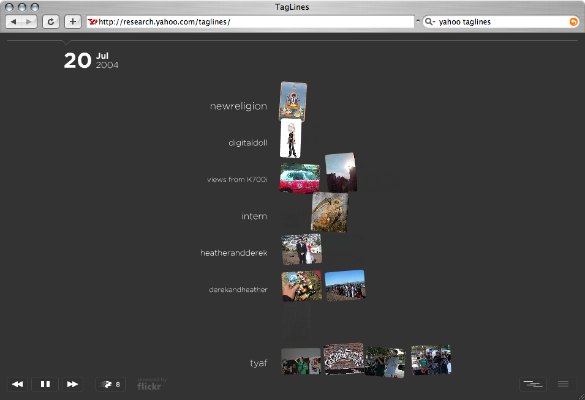
Task: Switch to the staggered river view
Action: 533,384
